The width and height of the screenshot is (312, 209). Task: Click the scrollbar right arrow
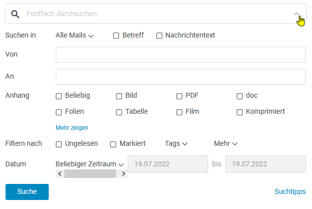[124, 174]
